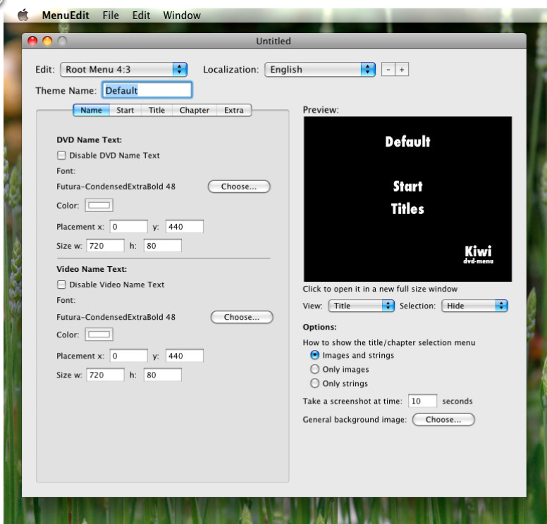Select the Images and strings option
The width and height of the screenshot is (547, 524).
coord(314,355)
